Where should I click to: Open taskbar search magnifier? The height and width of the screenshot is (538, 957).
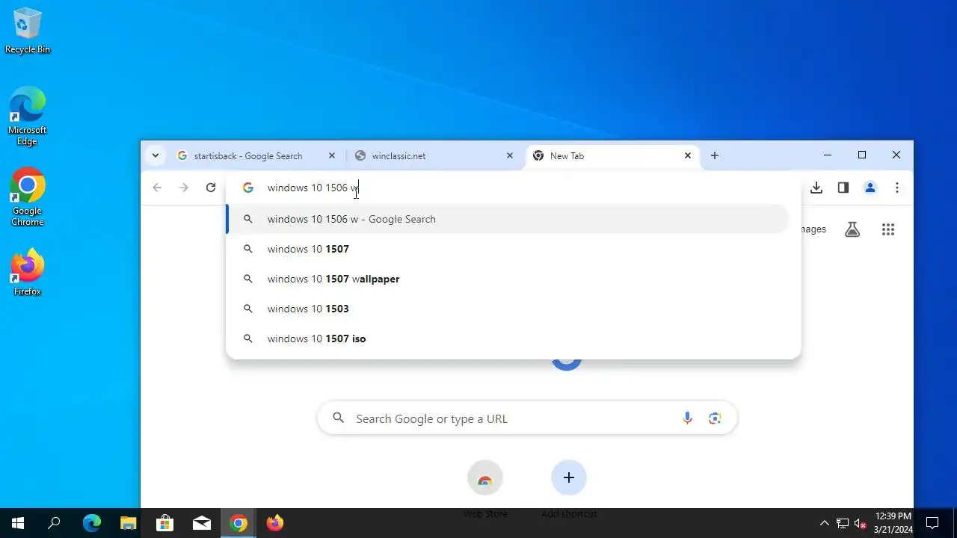tap(54, 523)
